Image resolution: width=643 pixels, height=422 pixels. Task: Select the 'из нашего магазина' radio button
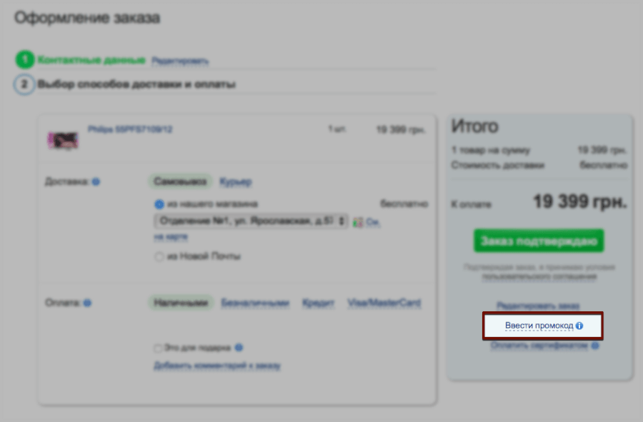tap(159, 204)
